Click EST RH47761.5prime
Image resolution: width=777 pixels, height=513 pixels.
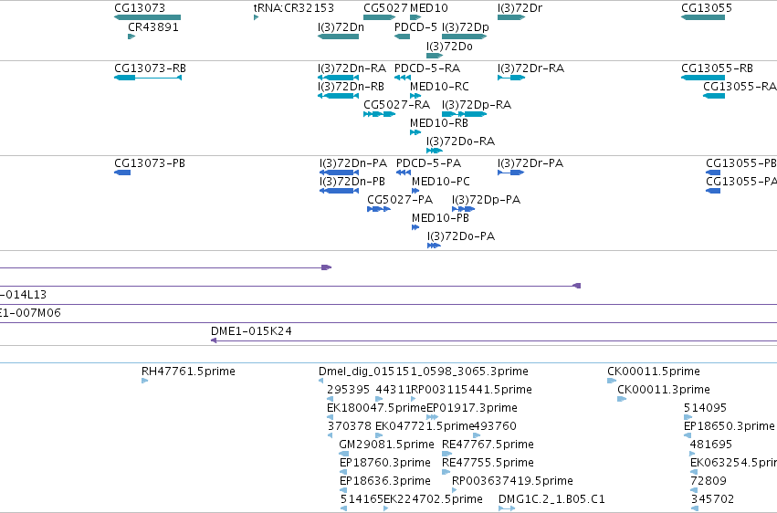(x=144, y=381)
